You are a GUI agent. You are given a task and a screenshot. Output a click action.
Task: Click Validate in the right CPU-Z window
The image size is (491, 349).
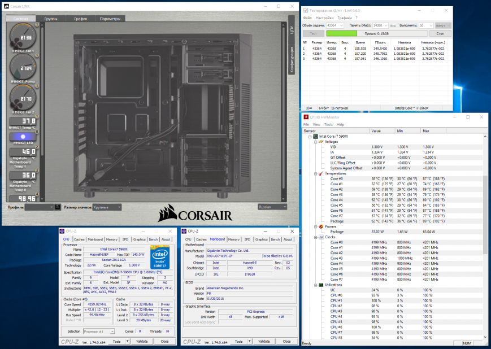pyautogui.click(x=264, y=342)
